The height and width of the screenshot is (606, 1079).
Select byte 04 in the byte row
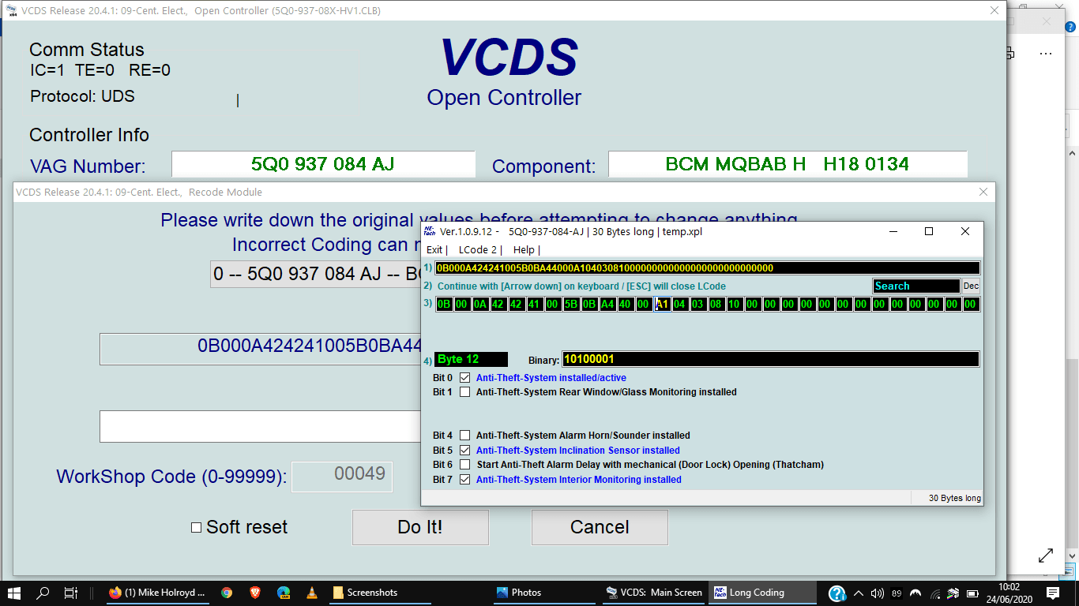click(x=680, y=305)
